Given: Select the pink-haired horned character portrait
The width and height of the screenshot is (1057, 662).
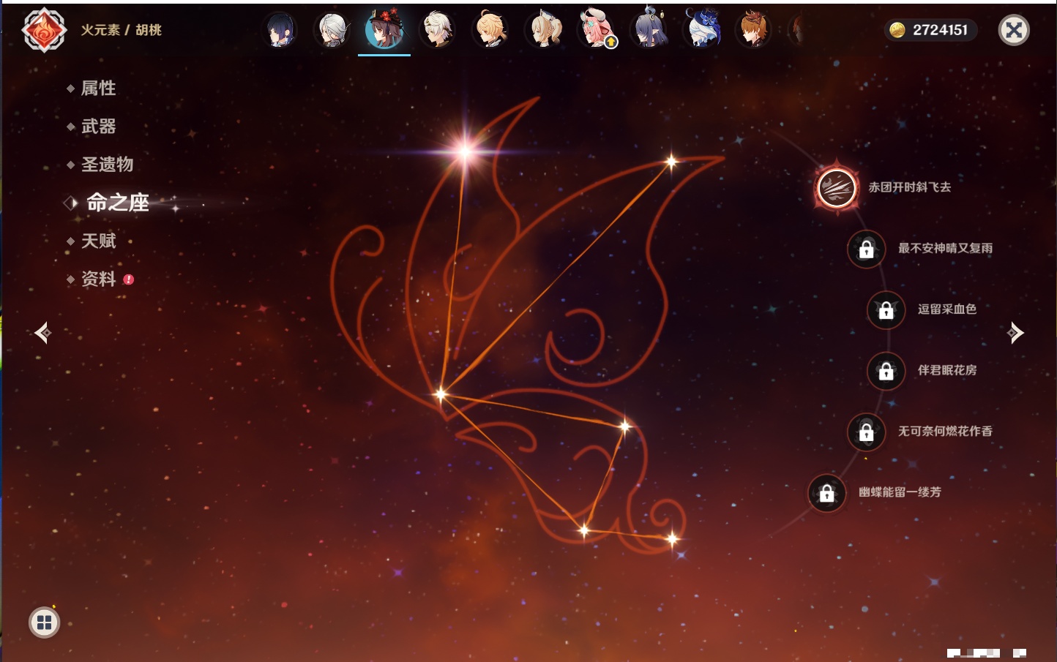Looking at the screenshot, I should pos(597,30).
